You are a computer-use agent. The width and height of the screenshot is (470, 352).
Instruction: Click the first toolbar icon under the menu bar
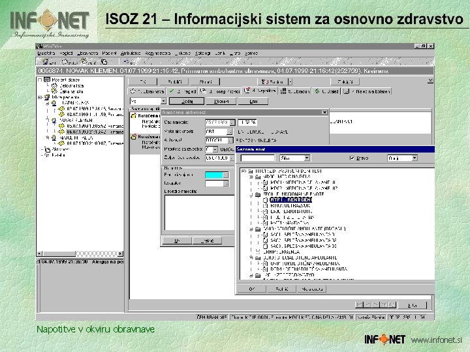(46, 62)
